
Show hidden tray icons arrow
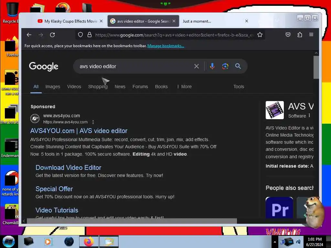coord(275,242)
